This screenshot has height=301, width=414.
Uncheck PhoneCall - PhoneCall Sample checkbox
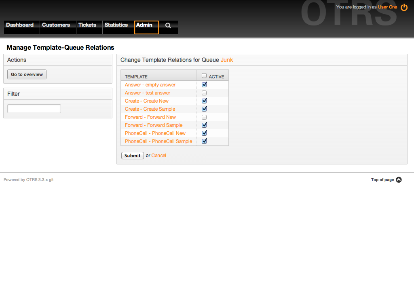tap(204, 141)
